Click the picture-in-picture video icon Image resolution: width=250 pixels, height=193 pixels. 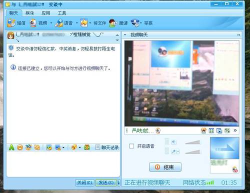pyautogui.click(x=219, y=130)
